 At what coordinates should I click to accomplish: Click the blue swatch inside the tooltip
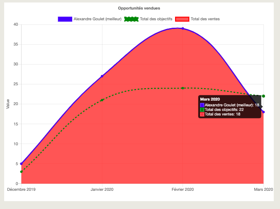[x=202, y=105]
